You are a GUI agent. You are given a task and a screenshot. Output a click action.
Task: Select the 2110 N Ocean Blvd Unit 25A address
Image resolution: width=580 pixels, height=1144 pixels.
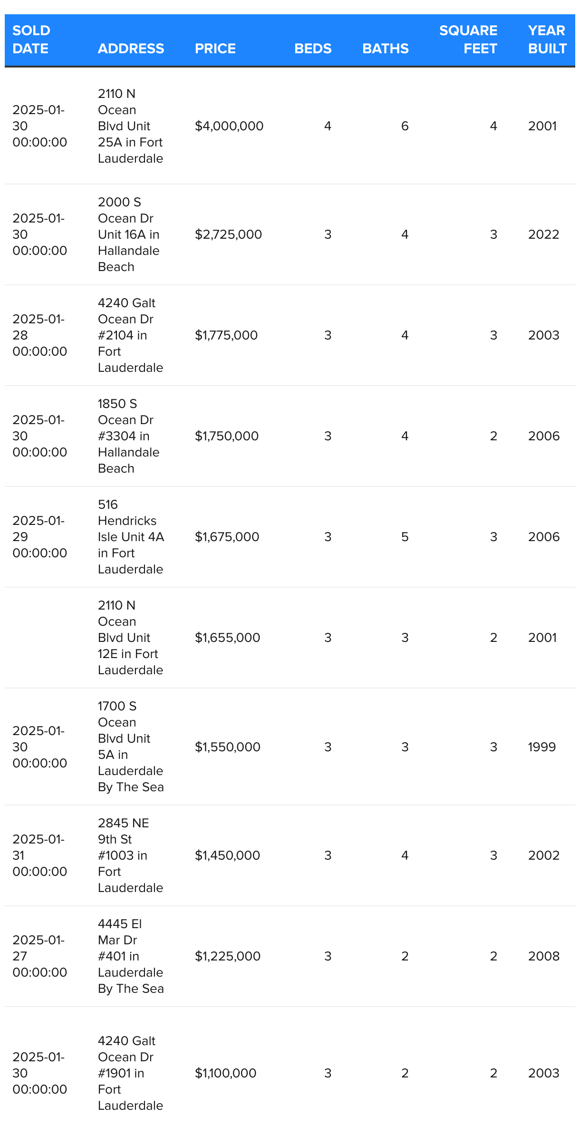[130, 126]
